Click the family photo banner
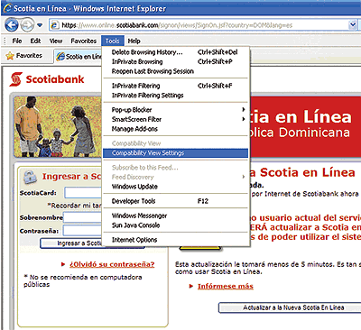This screenshot has height=330, width=361. pos(58,127)
